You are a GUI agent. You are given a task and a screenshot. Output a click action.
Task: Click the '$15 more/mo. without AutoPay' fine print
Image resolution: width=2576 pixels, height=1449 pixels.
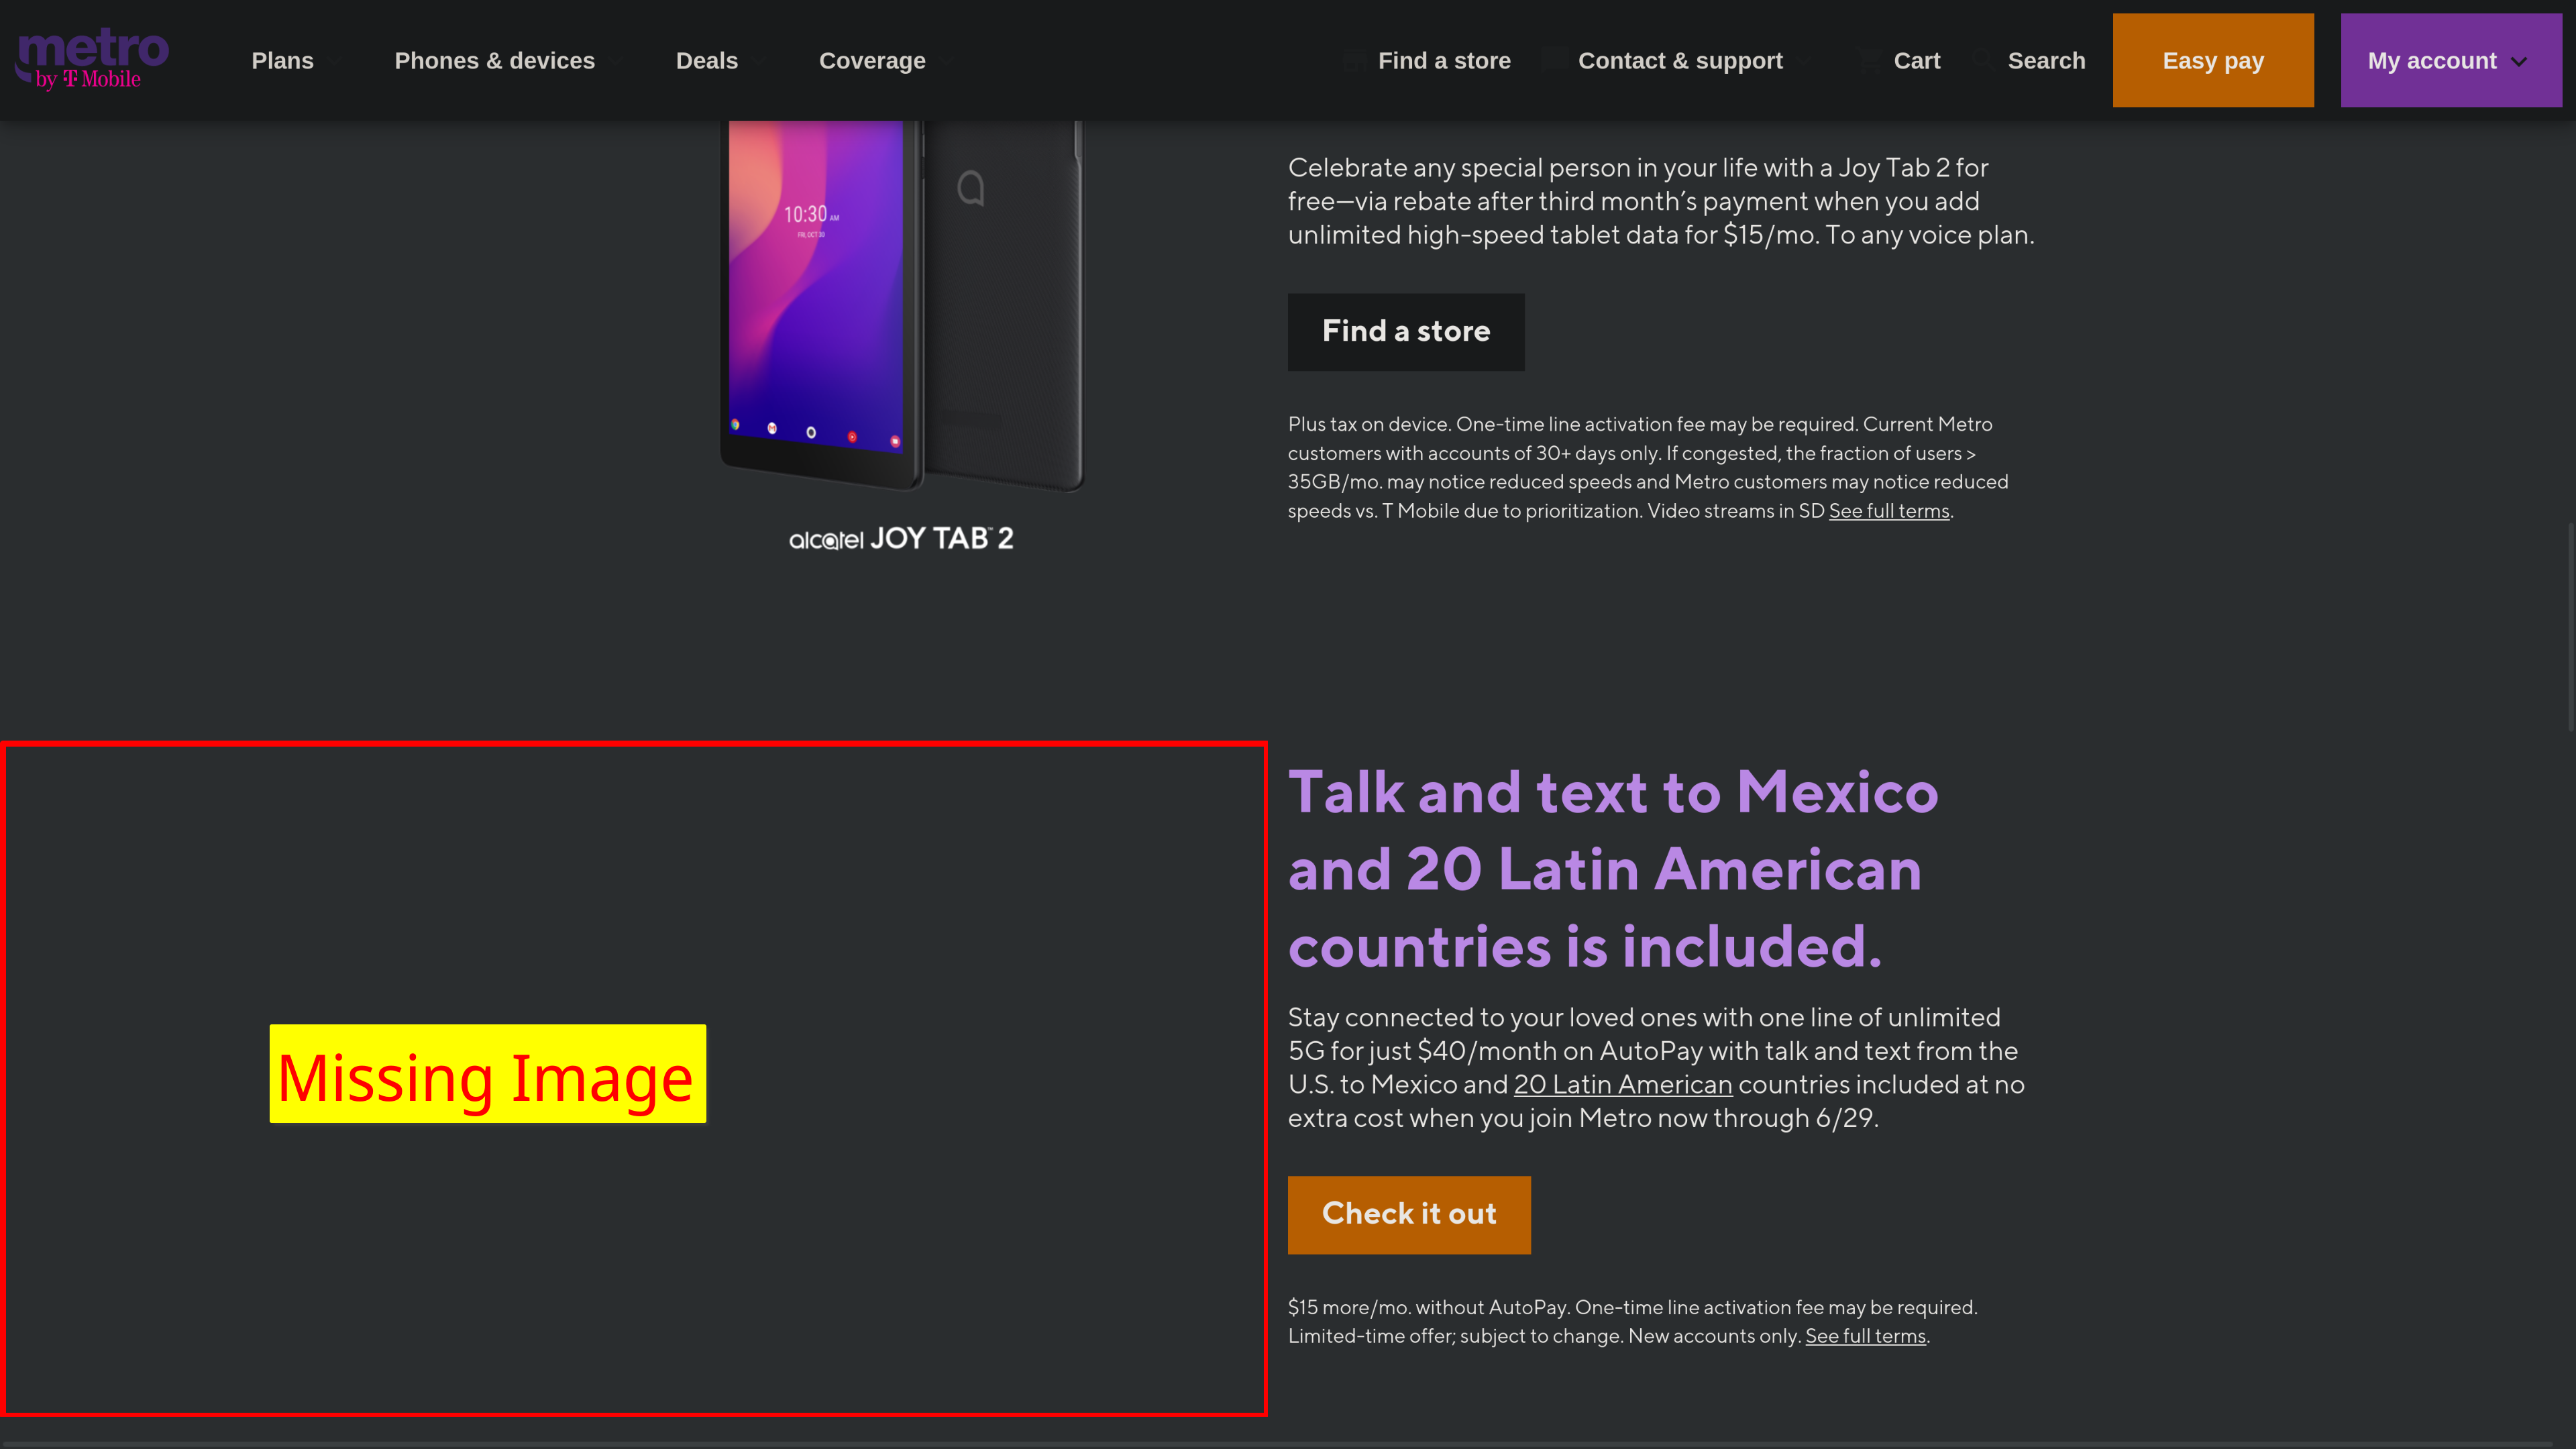pos(1633,1322)
